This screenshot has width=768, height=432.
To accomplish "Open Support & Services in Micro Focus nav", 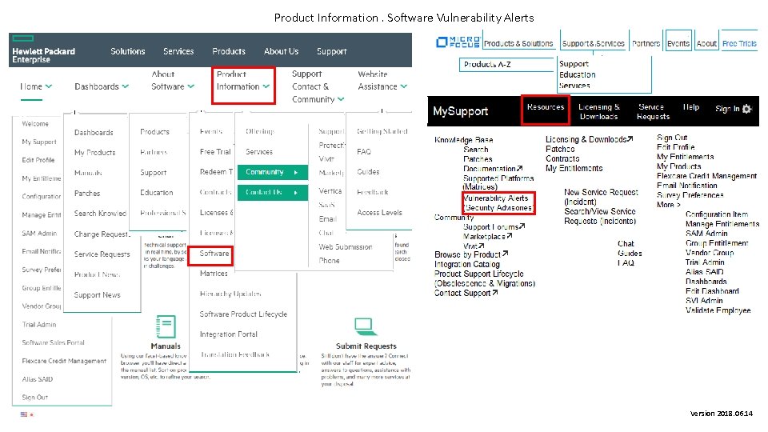I will 593,43.
